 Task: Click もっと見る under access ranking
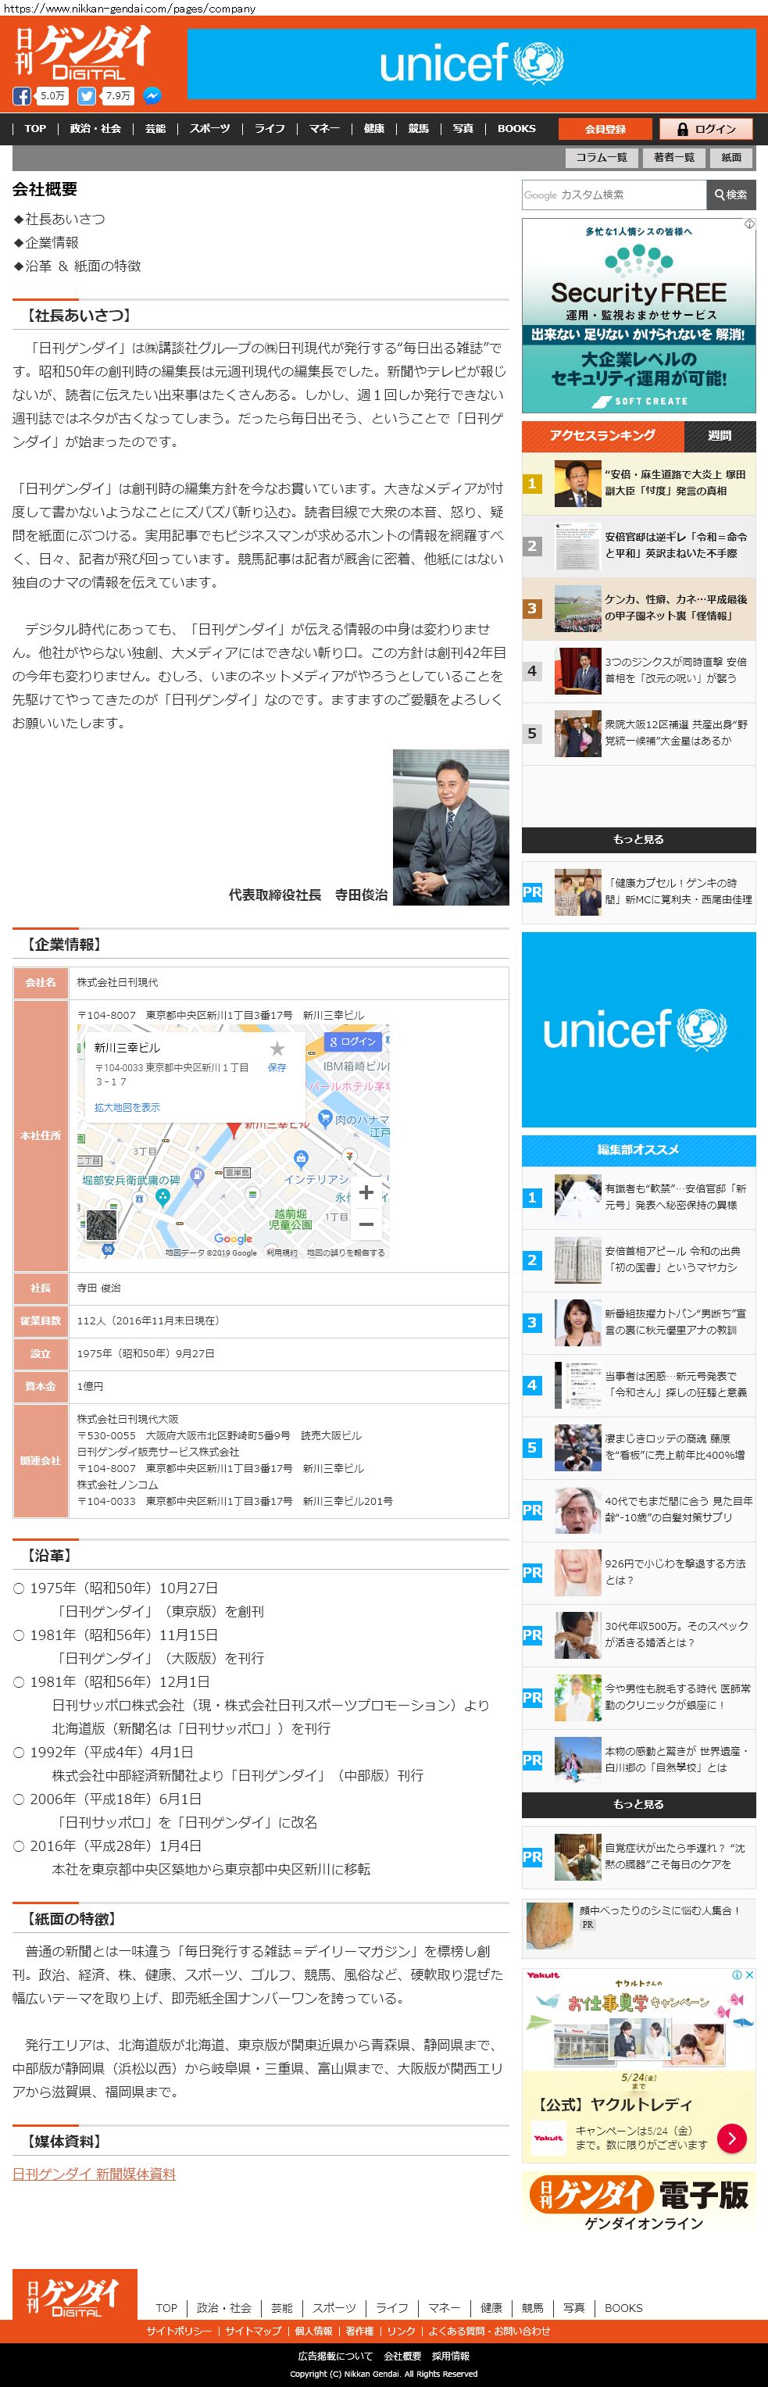pyautogui.click(x=638, y=839)
